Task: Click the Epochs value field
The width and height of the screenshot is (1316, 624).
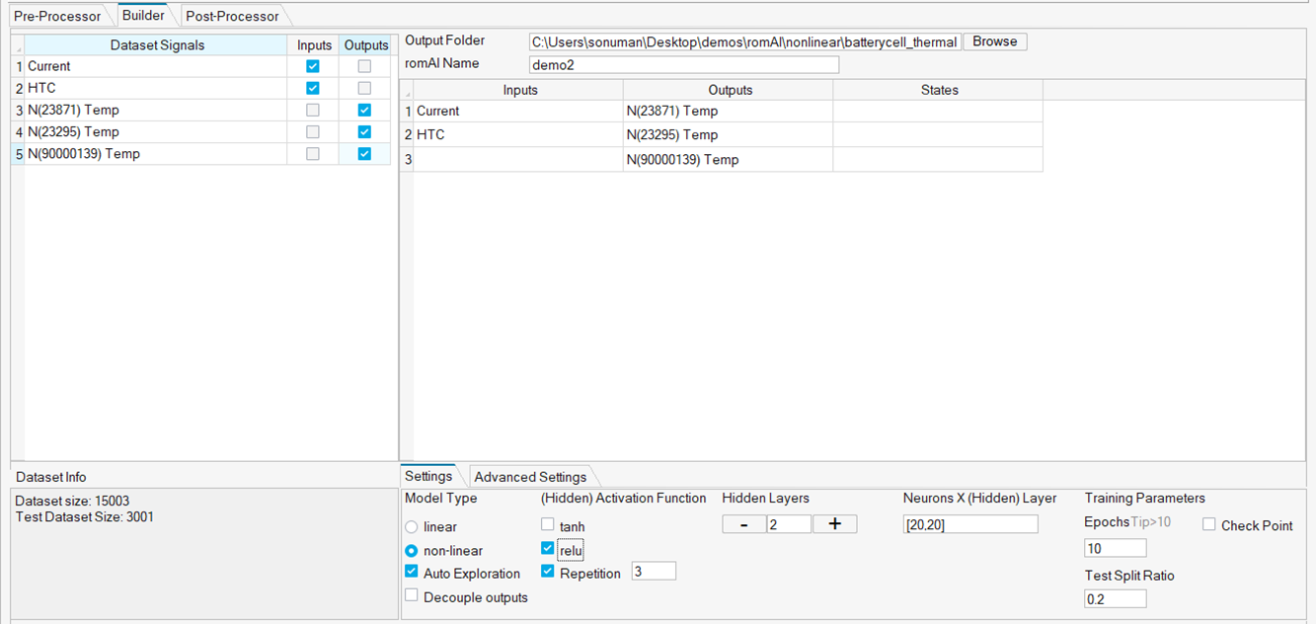Action: pos(1116,548)
